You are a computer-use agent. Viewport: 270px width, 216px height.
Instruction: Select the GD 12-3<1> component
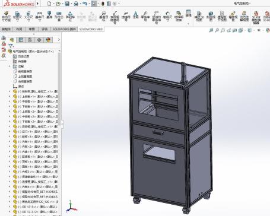35,207
